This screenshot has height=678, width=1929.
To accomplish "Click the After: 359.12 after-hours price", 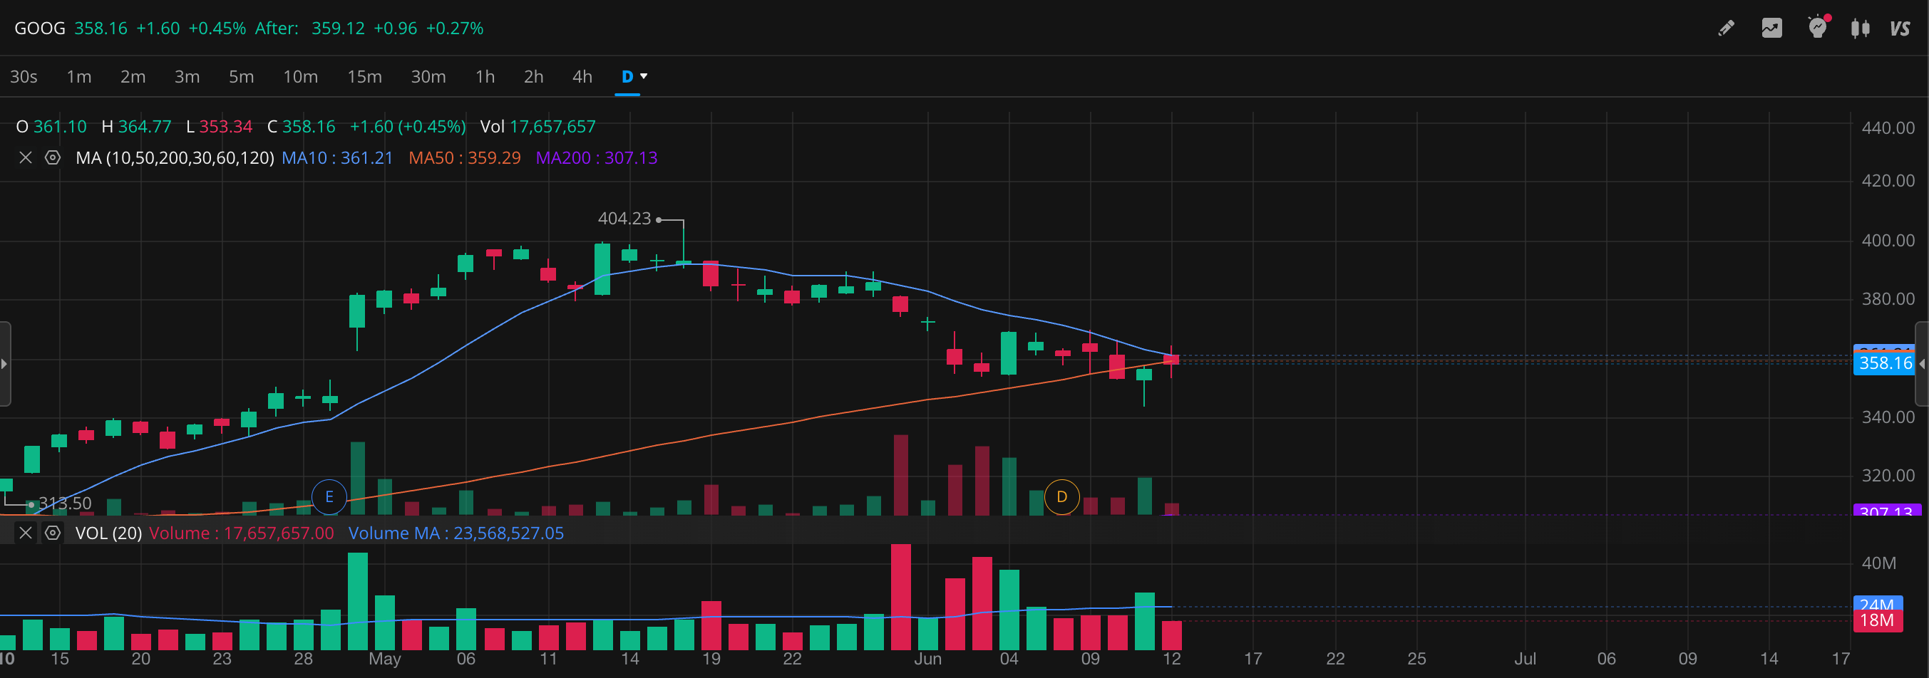I will pos(310,28).
